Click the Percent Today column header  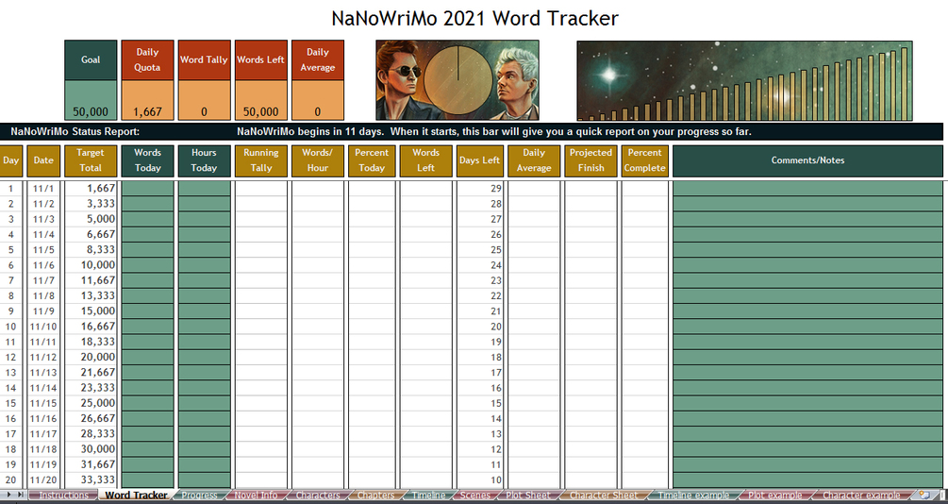pyautogui.click(x=372, y=160)
